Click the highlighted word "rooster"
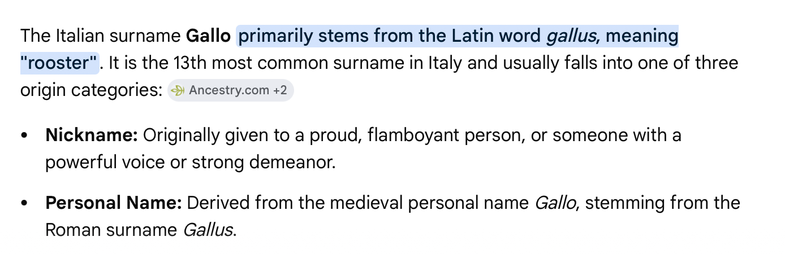Screen dimensions: 785x254 (60, 63)
